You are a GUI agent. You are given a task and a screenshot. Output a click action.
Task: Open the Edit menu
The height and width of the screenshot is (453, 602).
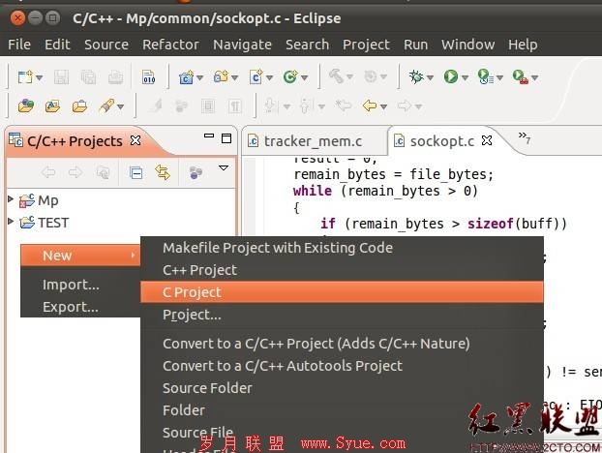[57, 45]
